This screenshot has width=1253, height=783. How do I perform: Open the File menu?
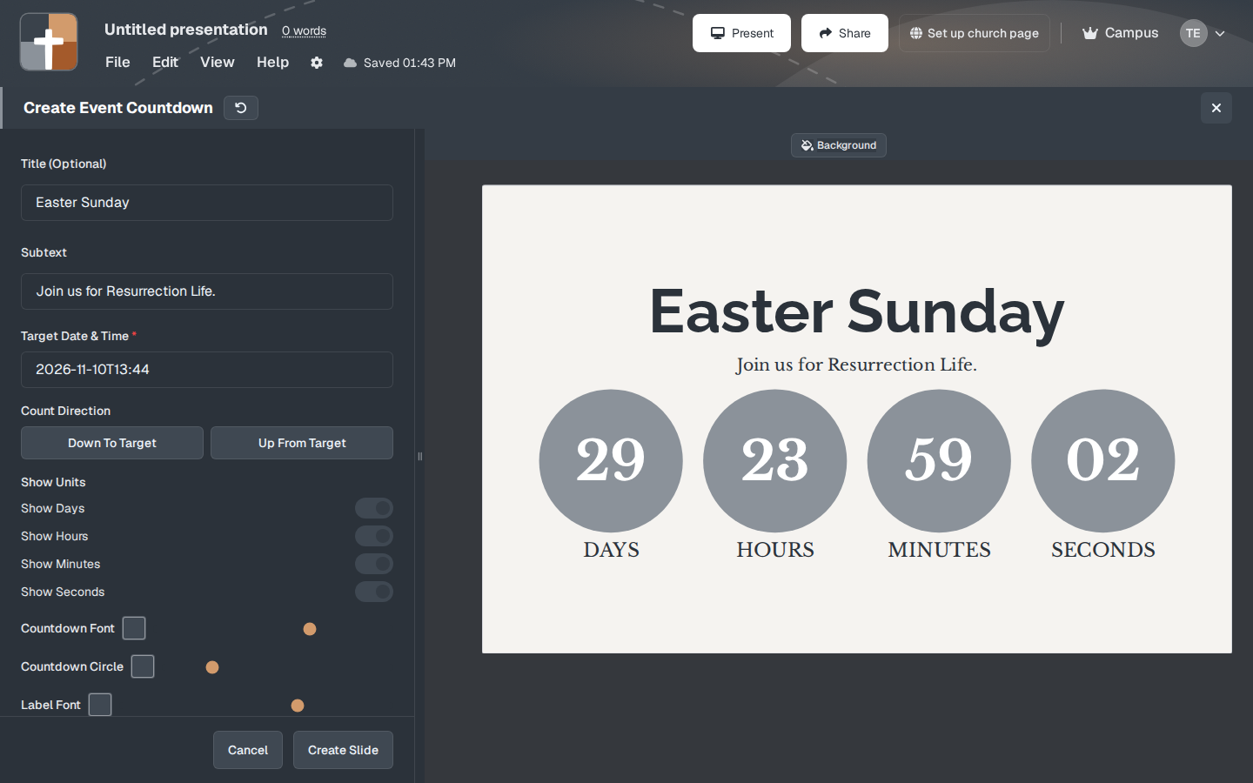click(x=117, y=63)
